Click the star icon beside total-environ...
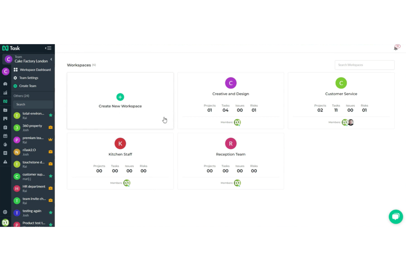The image size is (406, 271). 50,115
